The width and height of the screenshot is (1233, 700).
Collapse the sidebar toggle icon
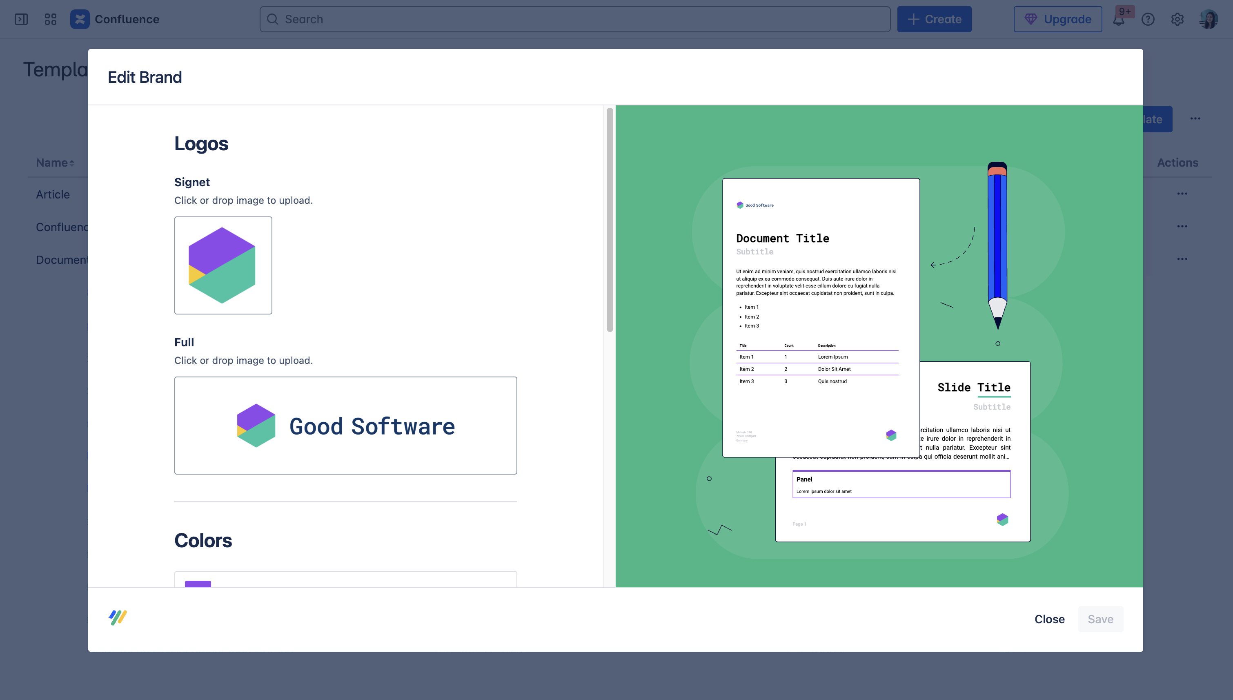(x=21, y=19)
